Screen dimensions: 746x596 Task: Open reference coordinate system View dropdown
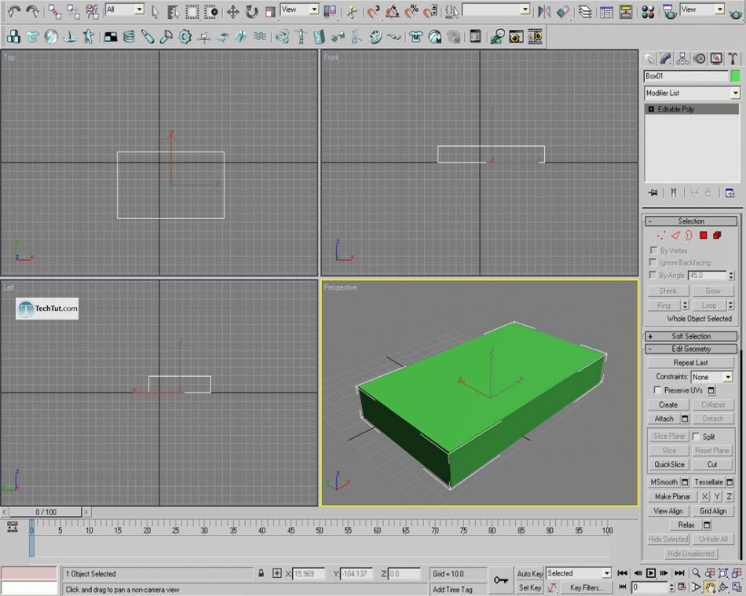pyautogui.click(x=299, y=9)
